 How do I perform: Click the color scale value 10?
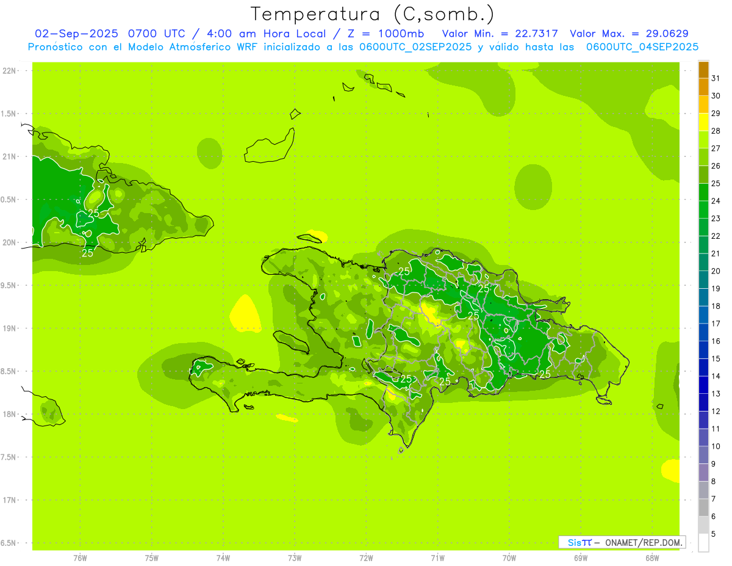(716, 446)
